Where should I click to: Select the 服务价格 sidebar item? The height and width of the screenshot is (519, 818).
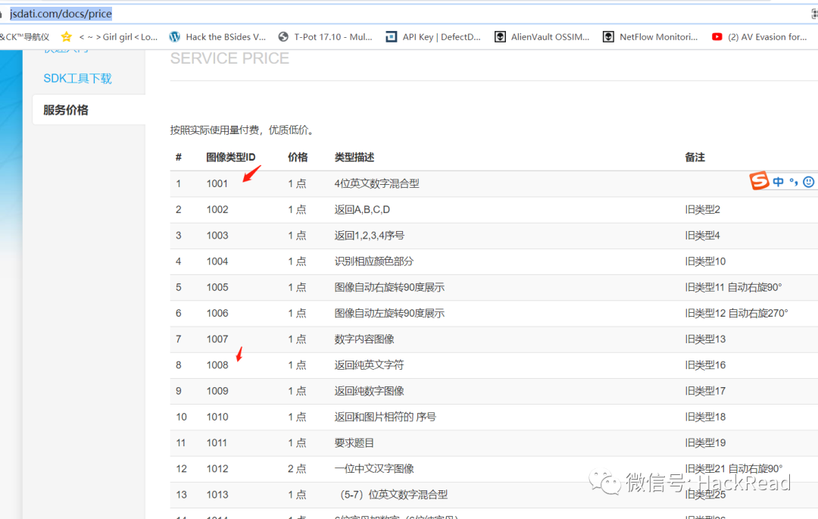[66, 110]
